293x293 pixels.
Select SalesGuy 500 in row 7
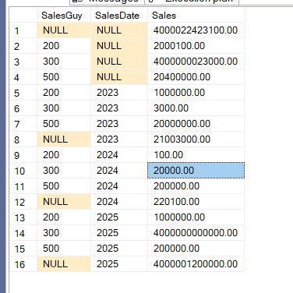[x=64, y=124]
